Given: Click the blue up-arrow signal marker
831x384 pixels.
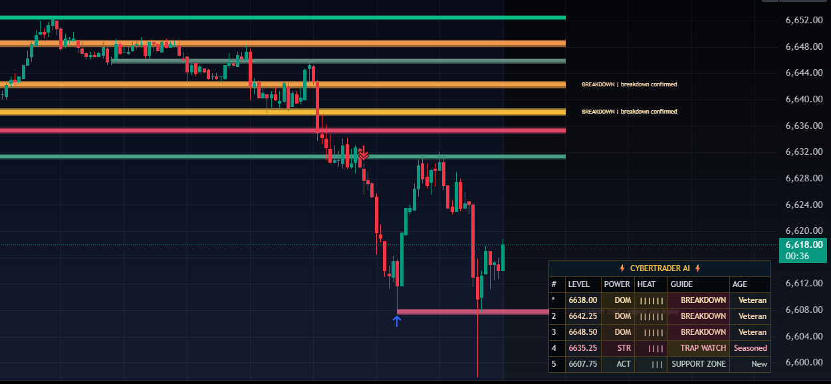Looking at the screenshot, I should pos(397,322).
